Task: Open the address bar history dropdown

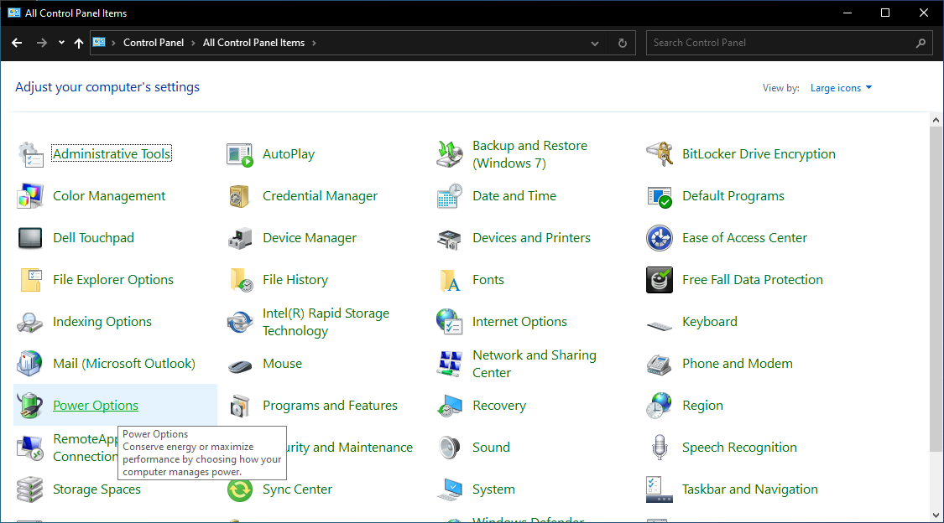Action: click(x=595, y=43)
